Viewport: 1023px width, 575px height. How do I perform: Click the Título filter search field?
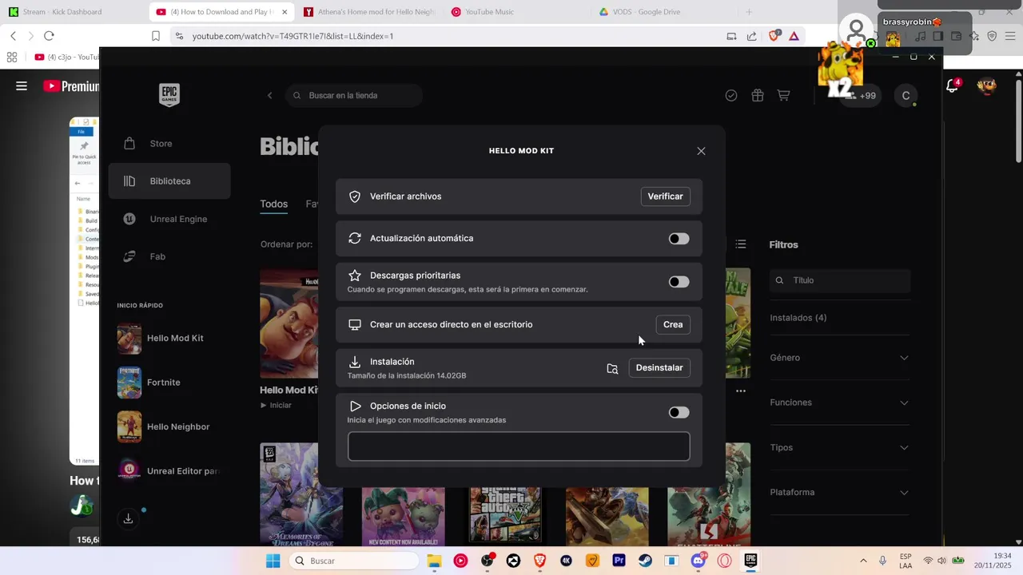(x=840, y=280)
